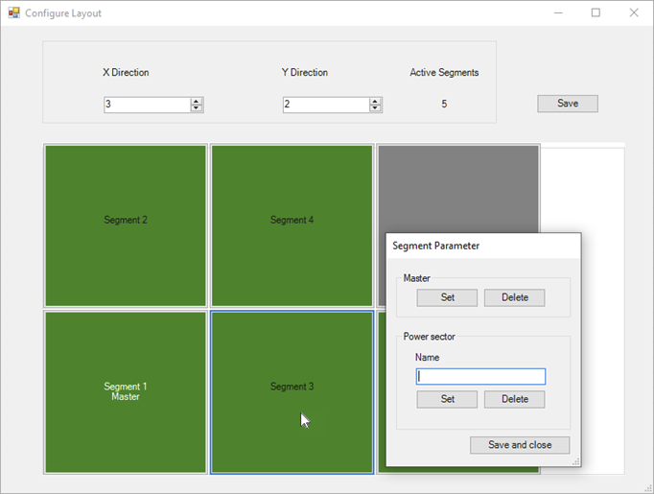Image resolution: width=654 pixels, height=494 pixels.
Task: Close the Configure Layout window
Action: 634,12
